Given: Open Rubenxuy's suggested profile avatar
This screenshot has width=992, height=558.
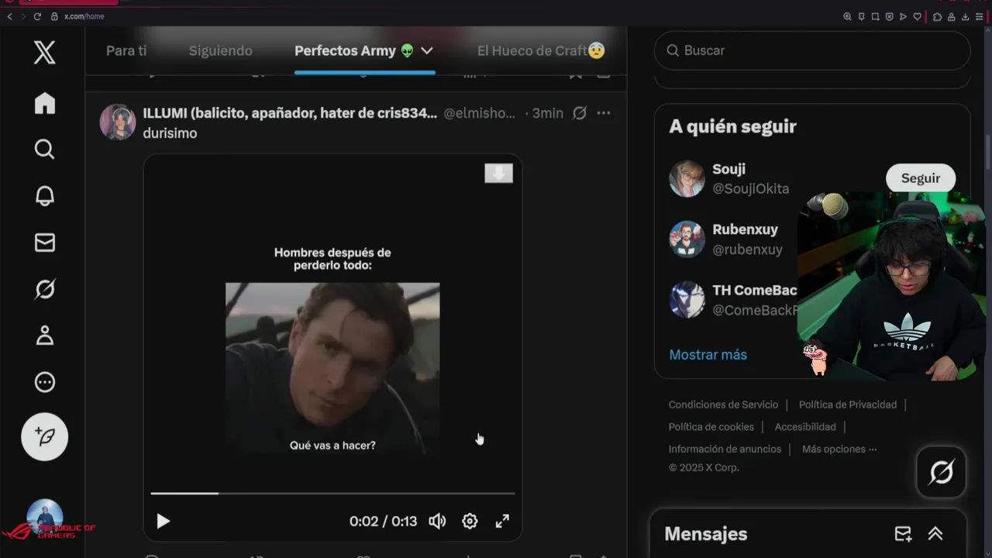Looking at the screenshot, I should [687, 239].
